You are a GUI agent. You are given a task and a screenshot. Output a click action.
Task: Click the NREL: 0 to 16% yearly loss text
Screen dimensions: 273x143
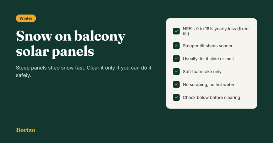click(x=209, y=29)
